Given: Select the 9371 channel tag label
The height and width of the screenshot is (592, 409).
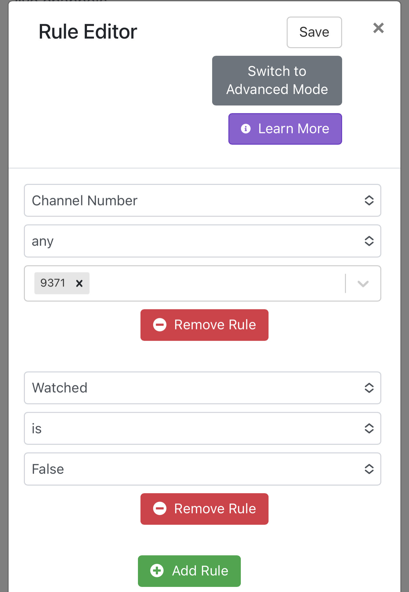Looking at the screenshot, I should click(x=53, y=283).
